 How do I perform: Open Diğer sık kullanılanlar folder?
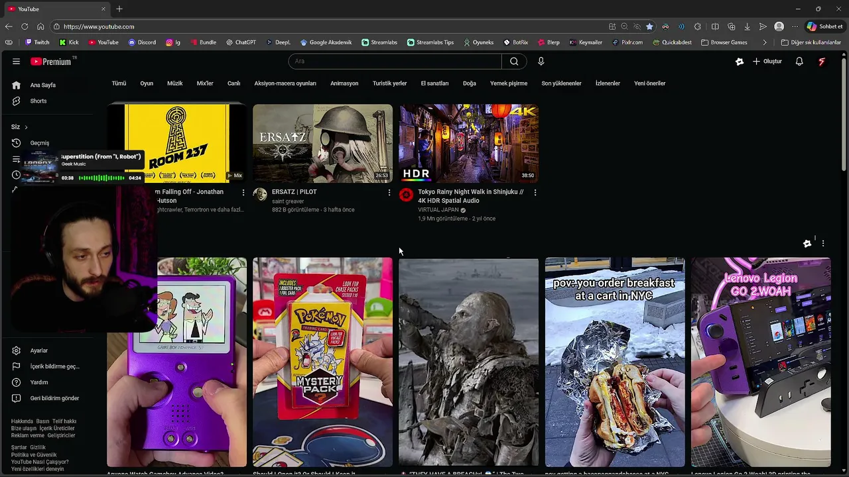(811, 42)
